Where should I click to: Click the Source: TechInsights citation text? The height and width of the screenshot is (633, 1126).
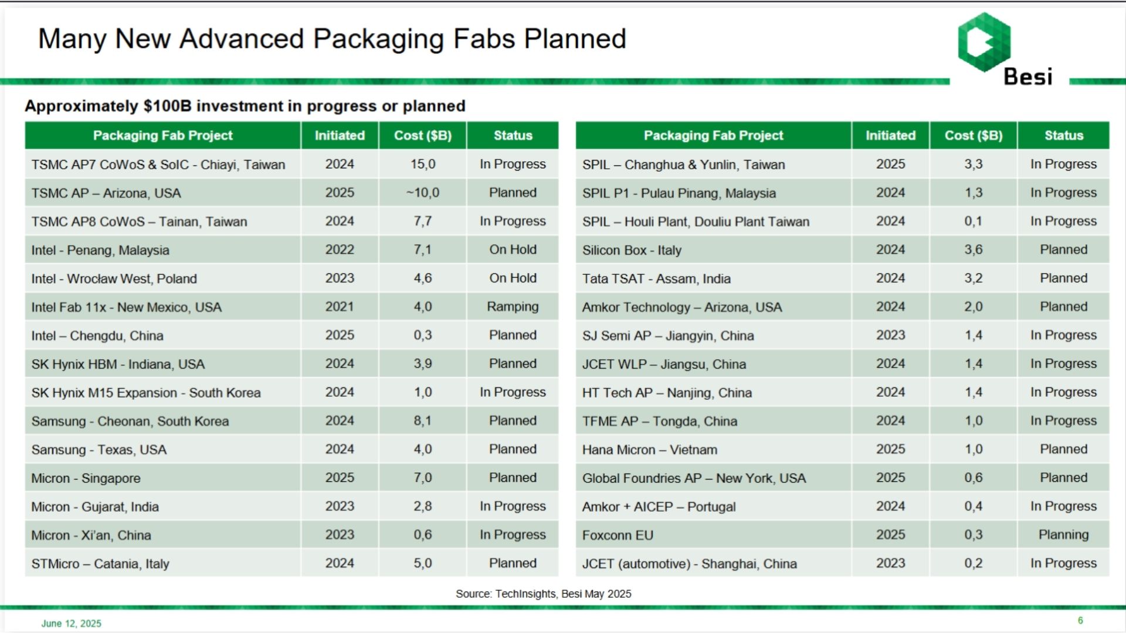click(544, 594)
